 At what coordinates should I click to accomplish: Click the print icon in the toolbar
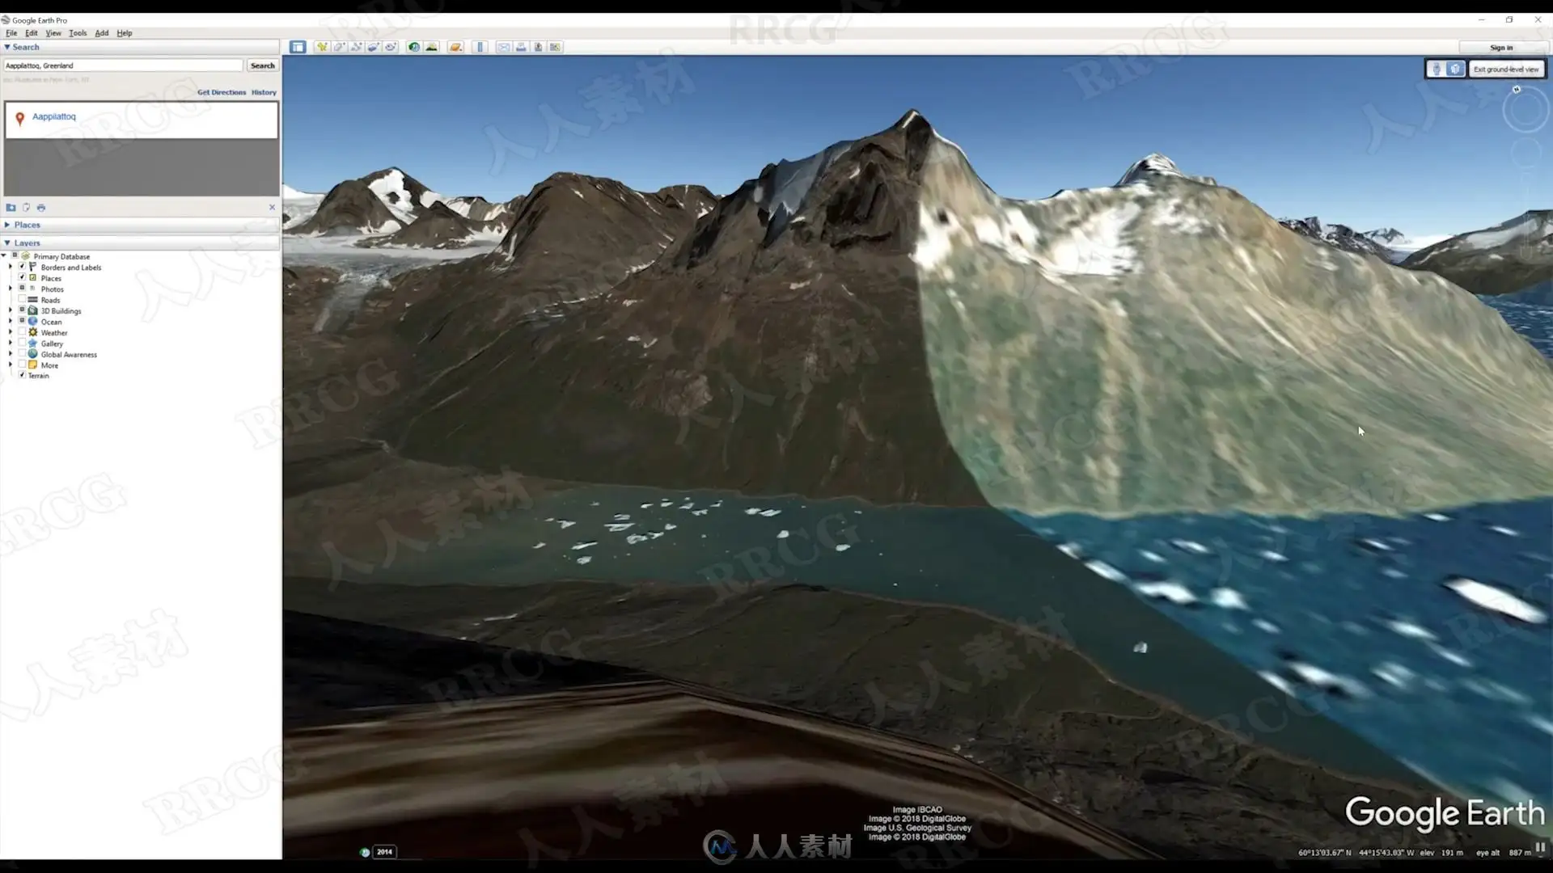pos(521,47)
